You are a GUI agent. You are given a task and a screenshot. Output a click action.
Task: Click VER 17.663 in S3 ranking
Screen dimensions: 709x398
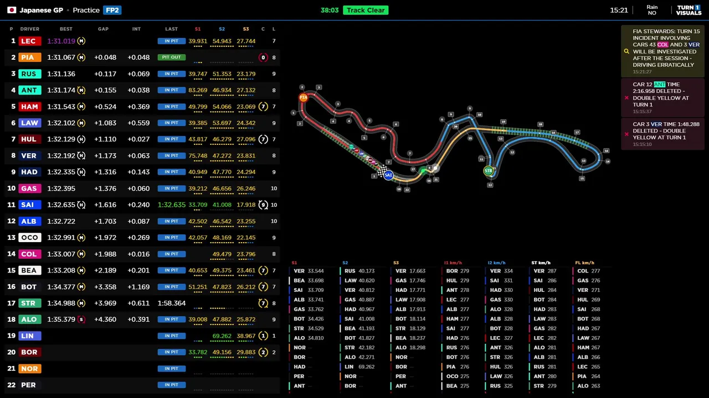(x=410, y=271)
